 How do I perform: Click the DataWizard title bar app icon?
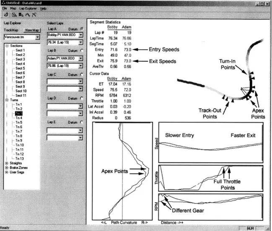[x=3, y=3]
